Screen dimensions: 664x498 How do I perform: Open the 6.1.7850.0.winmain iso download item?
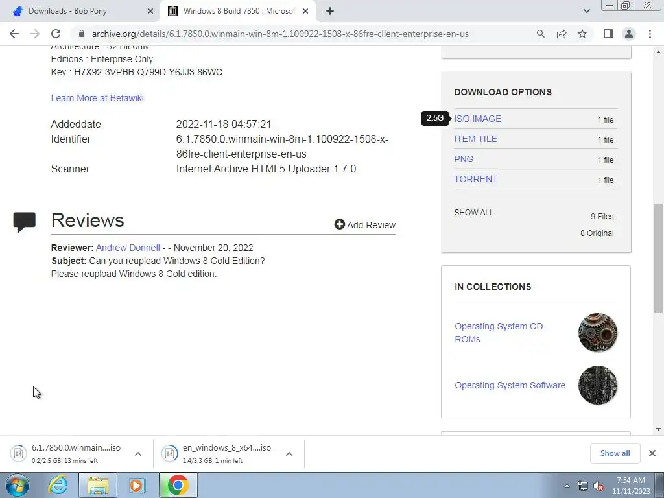tap(67, 453)
